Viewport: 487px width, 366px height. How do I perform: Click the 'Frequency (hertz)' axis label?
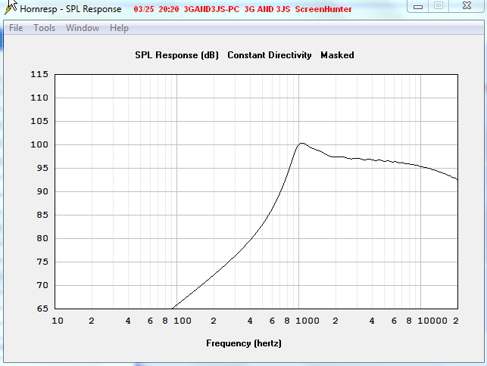click(x=244, y=343)
